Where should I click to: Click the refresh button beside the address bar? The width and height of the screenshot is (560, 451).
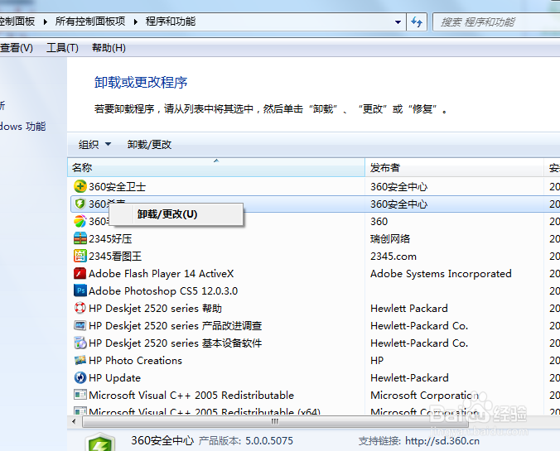(417, 22)
